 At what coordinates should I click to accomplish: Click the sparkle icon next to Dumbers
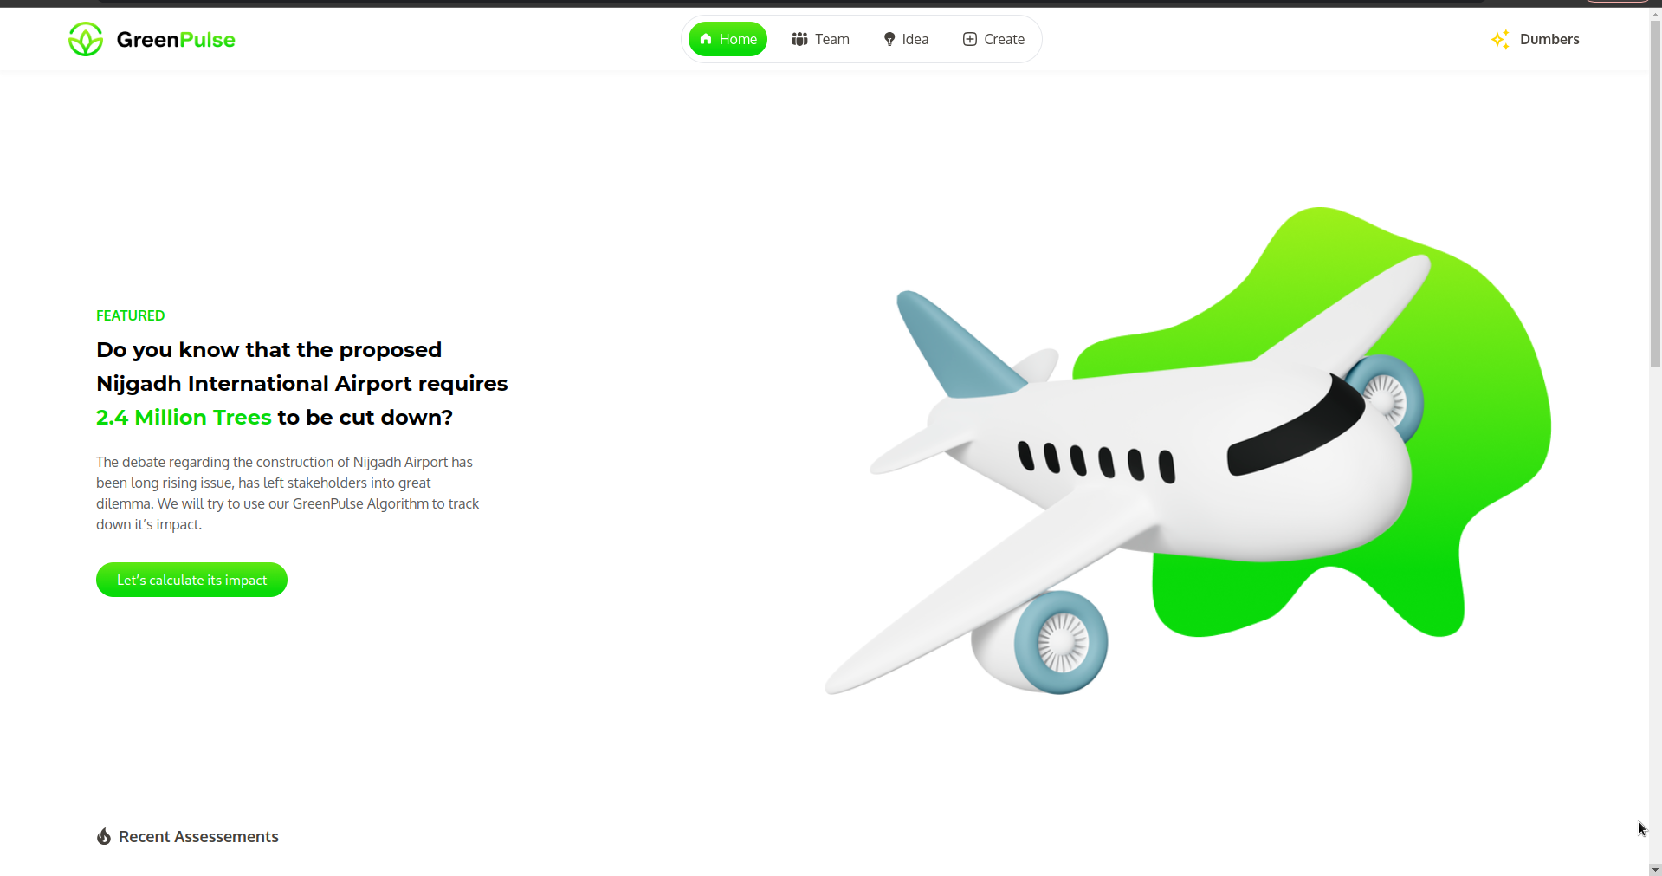point(1501,39)
